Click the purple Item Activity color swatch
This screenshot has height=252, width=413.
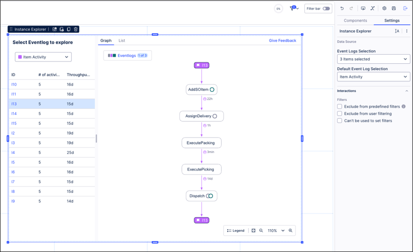(20, 57)
